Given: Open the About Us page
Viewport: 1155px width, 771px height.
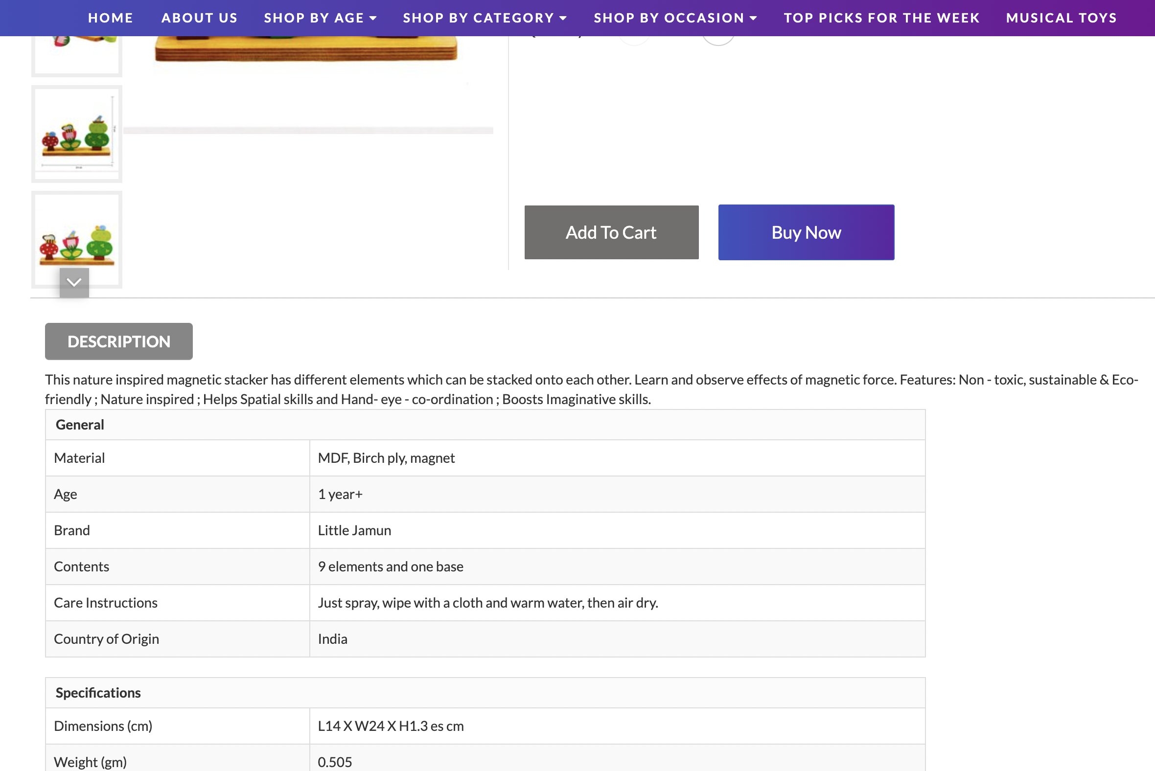Looking at the screenshot, I should point(199,18).
